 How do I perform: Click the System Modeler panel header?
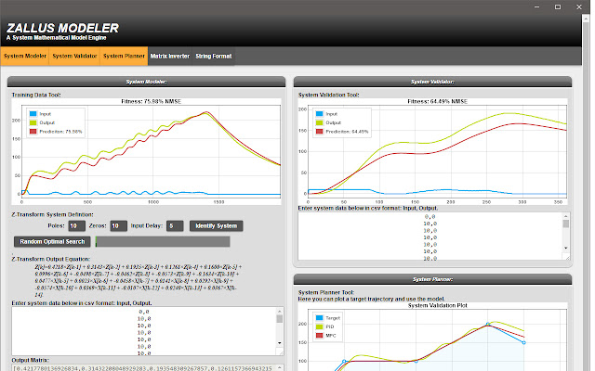point(146,82)
